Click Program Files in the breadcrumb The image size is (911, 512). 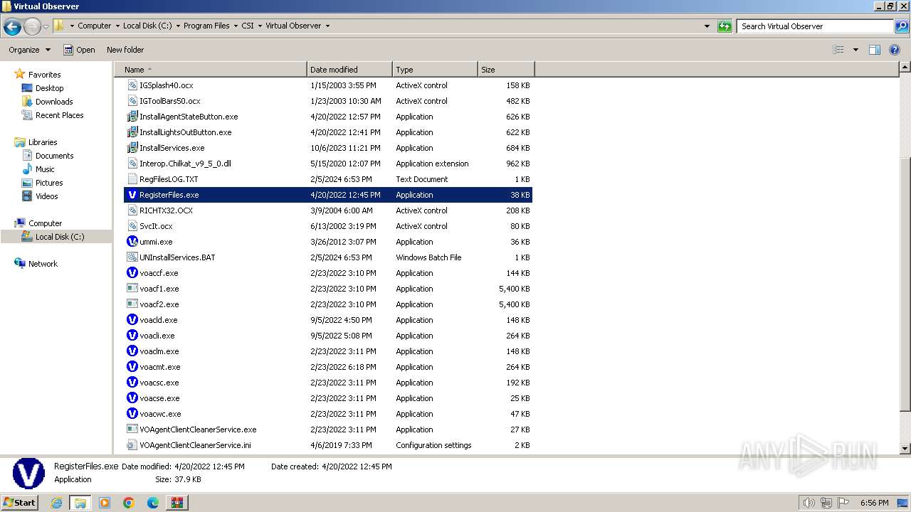coord(206,26)
